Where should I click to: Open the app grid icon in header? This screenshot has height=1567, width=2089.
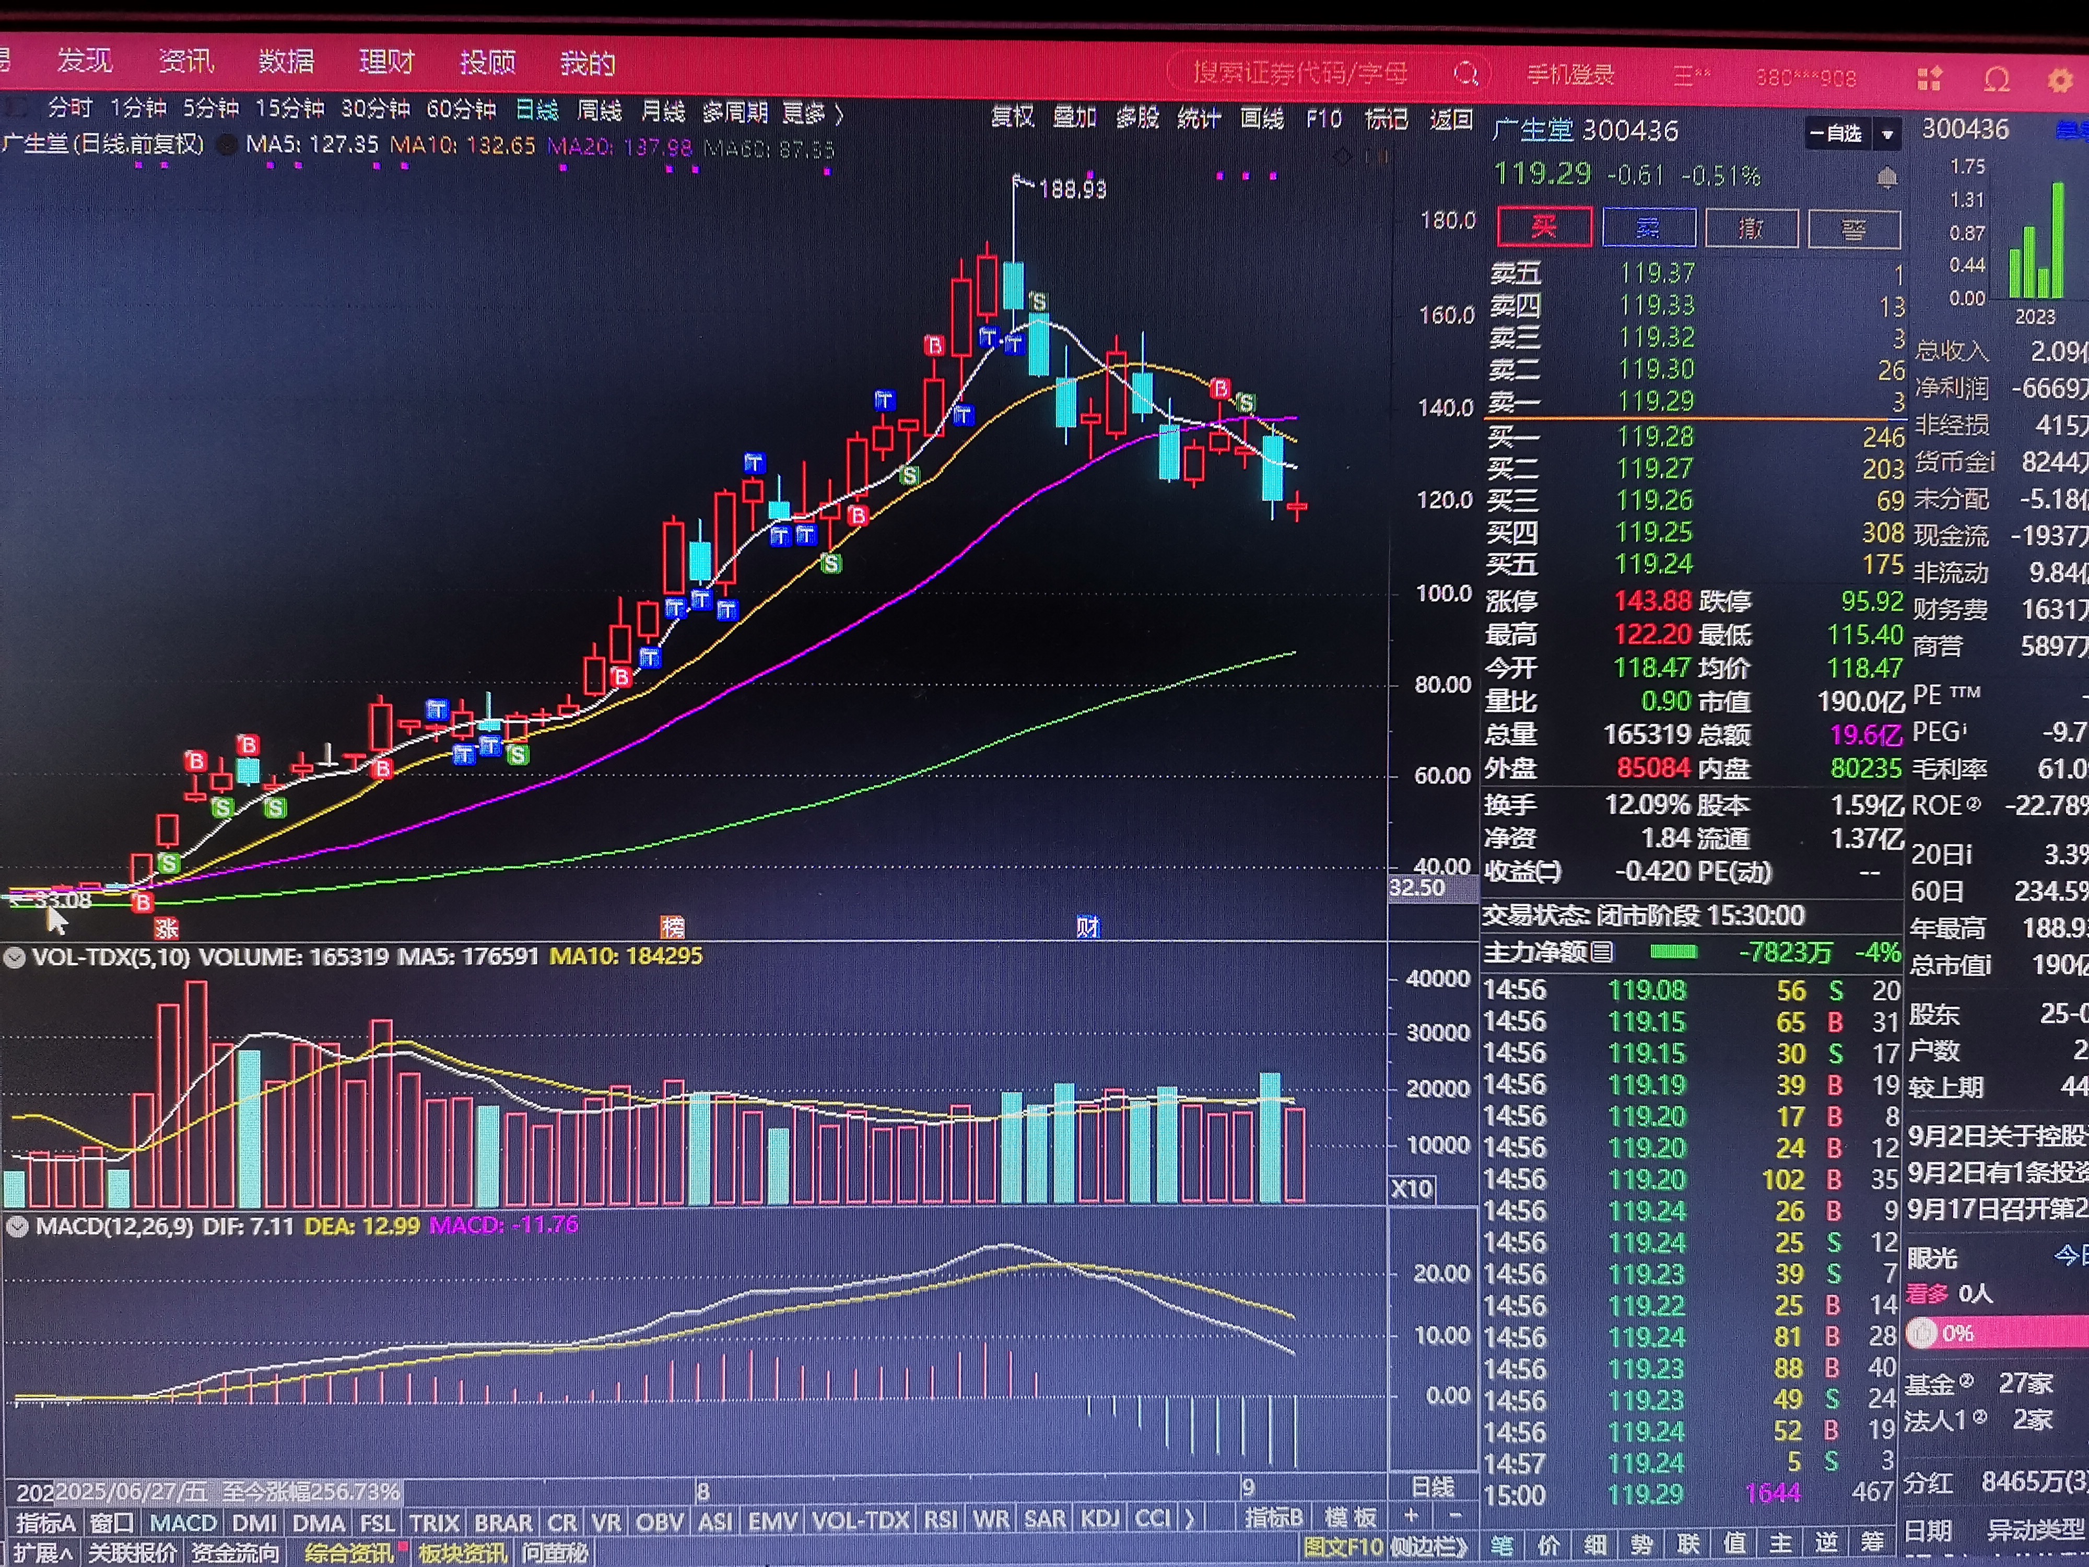(1929, 79)
